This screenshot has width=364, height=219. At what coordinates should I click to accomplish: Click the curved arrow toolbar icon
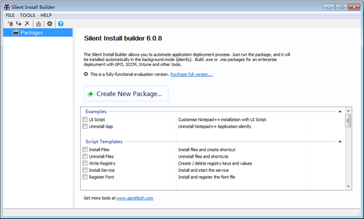(19, 24)
